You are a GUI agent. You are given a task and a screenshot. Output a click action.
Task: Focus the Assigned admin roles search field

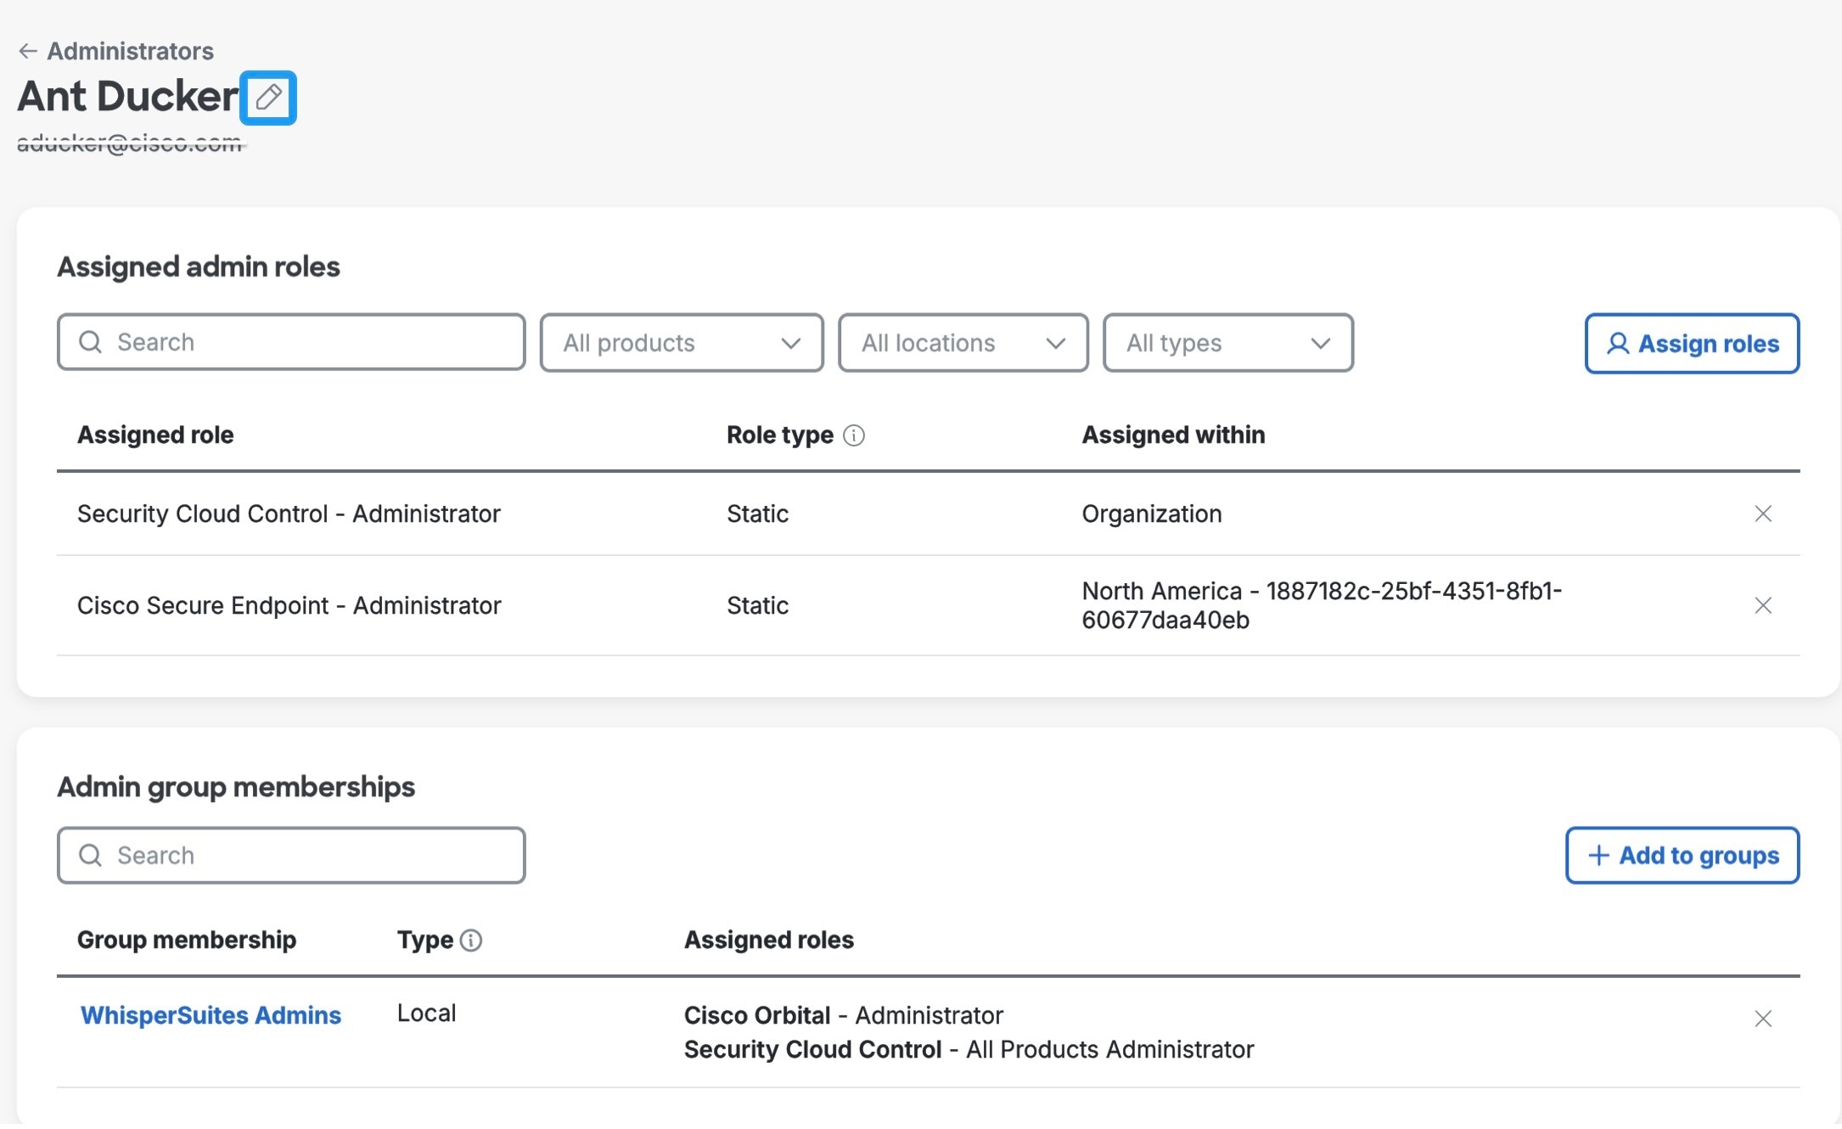tap(291, 342)
